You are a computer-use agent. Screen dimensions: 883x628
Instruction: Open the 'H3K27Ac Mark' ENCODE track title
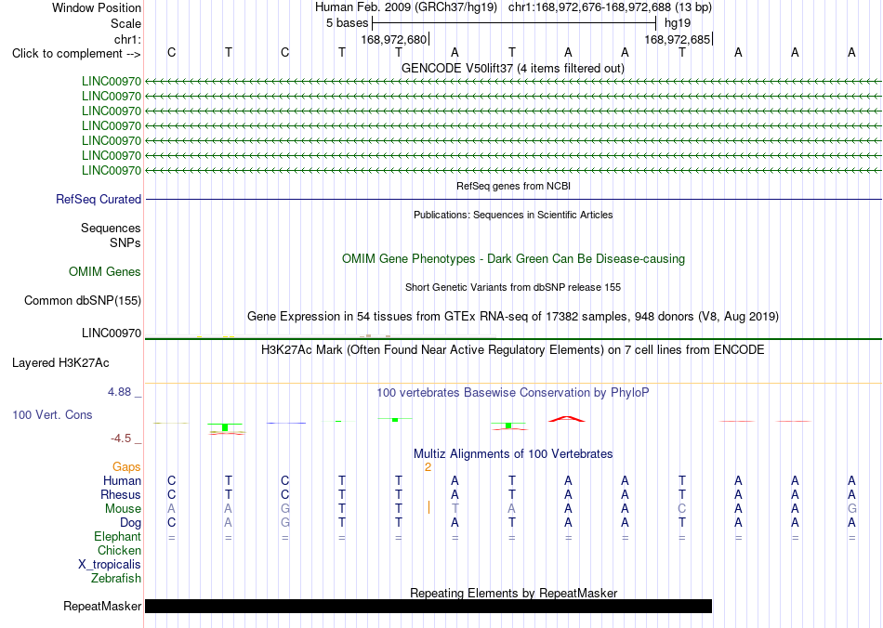pos(513,350)
